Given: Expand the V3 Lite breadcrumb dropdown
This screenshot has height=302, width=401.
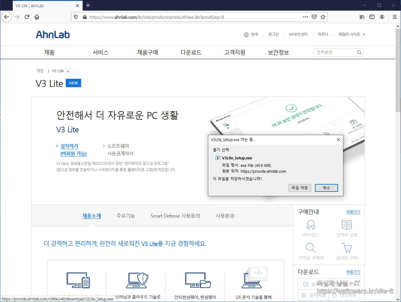Looking at the screenshot, I should [x=68, y=71].
